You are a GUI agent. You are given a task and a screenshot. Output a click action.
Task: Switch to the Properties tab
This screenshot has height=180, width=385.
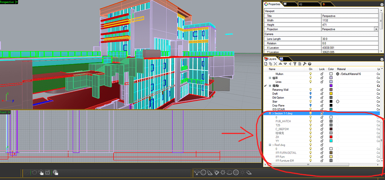(x=272, y=4)
